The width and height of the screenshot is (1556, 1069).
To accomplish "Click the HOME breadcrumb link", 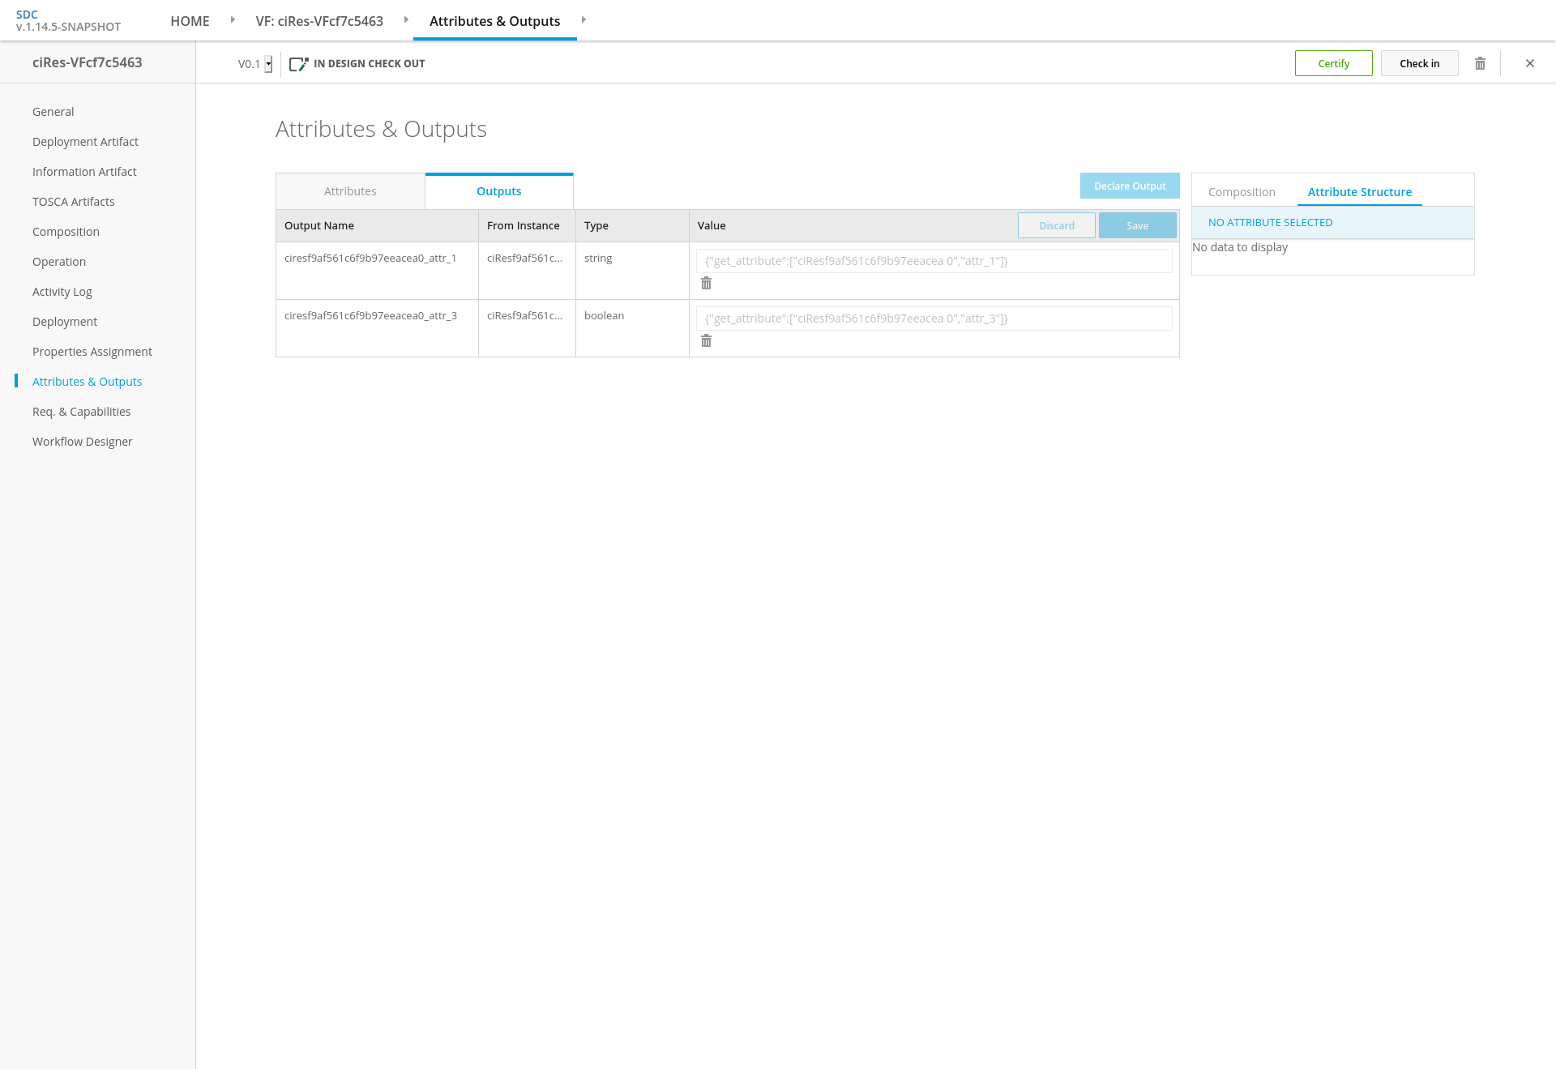I will tap(190, 21).
